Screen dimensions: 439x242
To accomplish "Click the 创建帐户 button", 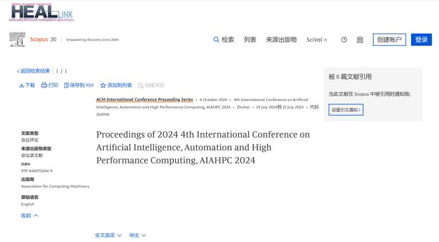I will (389, 39).
